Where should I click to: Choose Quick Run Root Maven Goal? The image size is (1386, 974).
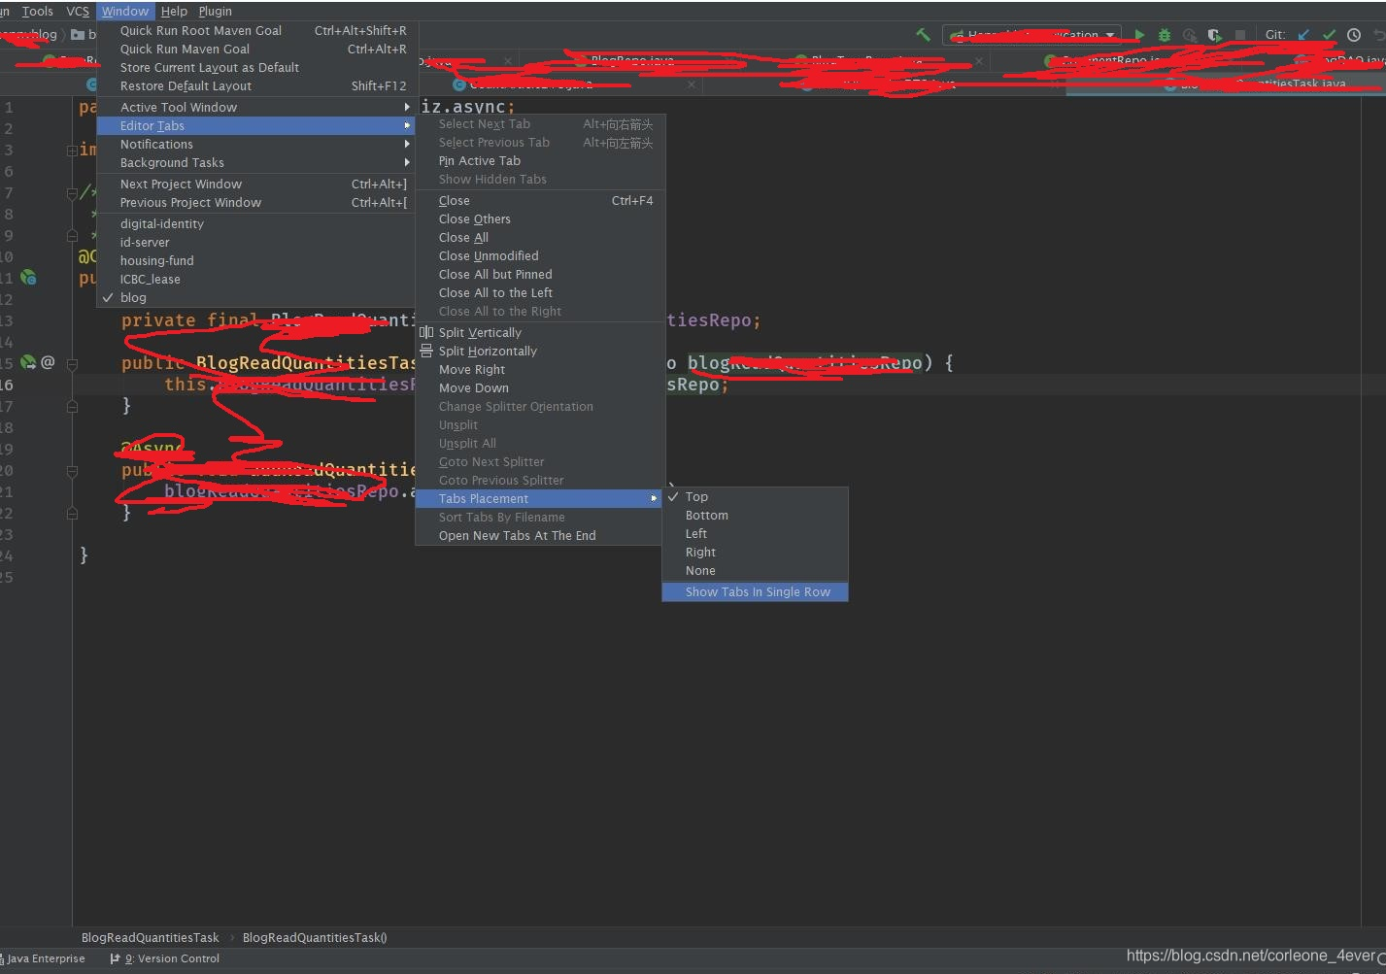pyautogui.click(x=256, y=30)
